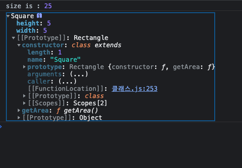Expand the [[Prototype]]: Object row
This screenshot has height=168, width=242.
pos(19,118)
